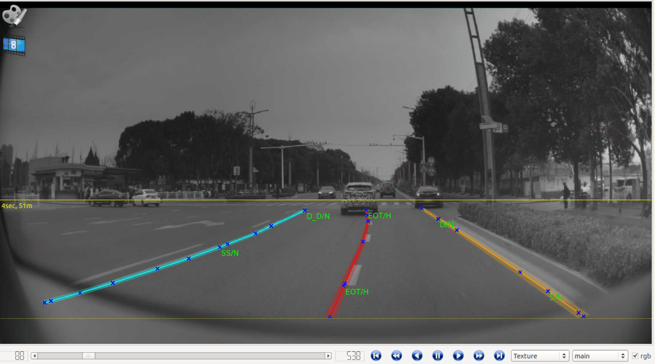The height and width of the screenshot is (364, 655).
Task: Click the frame counter digits on the left
Action: (20, 355)
